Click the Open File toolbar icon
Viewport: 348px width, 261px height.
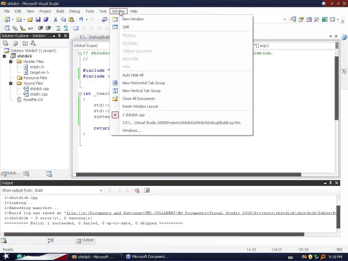coord(30,19)
